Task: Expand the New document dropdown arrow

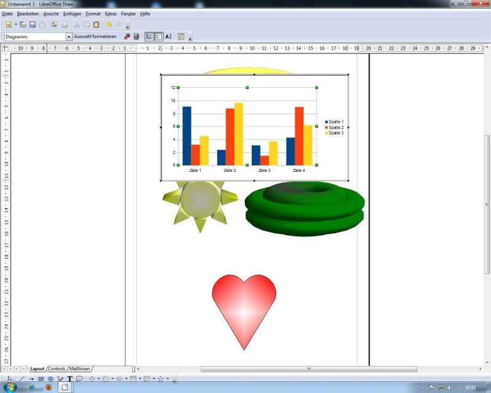Action: click(16, 25)
